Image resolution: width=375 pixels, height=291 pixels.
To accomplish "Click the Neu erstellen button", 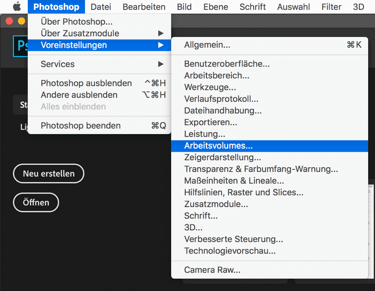I will [x=49, y=174].
